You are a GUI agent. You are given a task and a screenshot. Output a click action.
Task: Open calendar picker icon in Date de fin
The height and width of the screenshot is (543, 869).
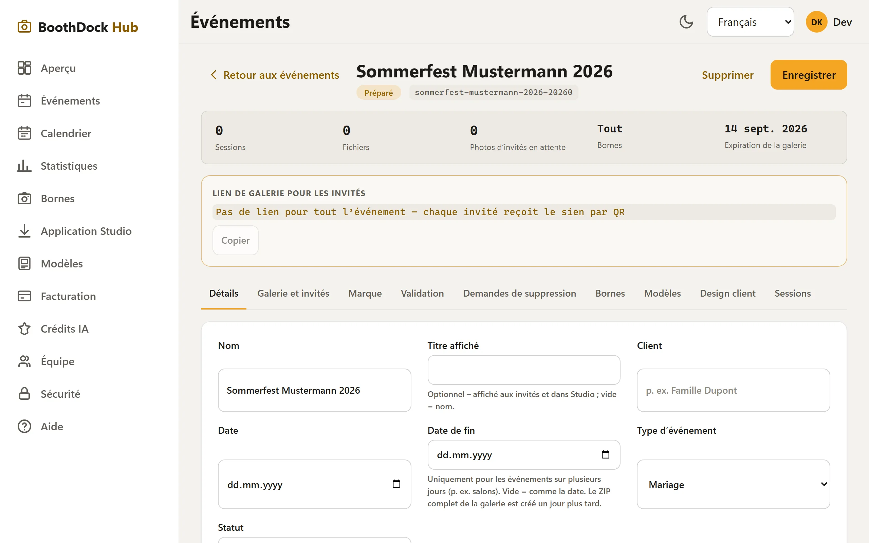pyautogui.click(x=606, y=454)
